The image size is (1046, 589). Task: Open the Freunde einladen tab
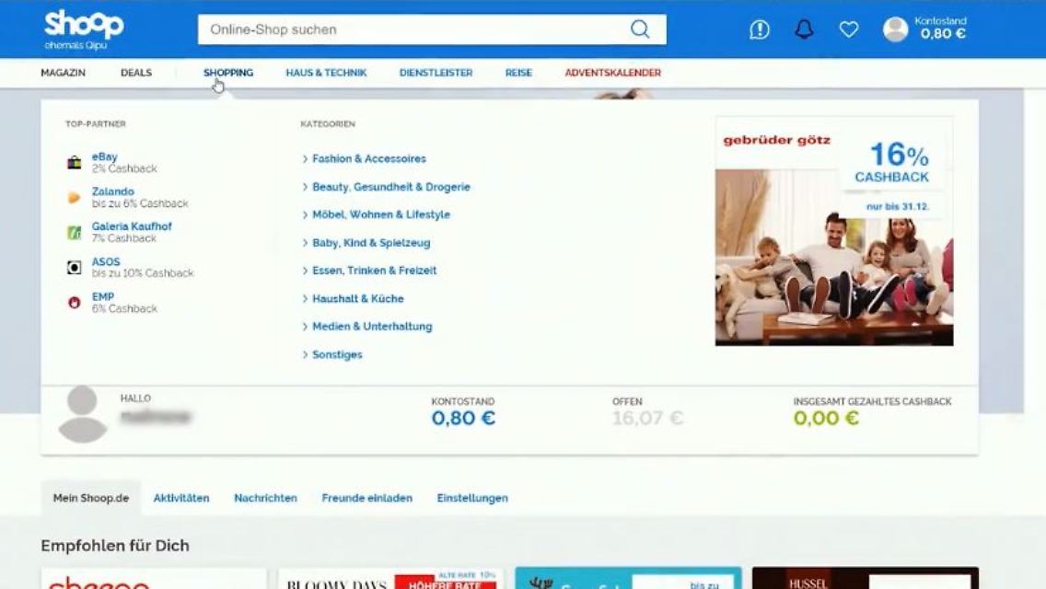(366, 498)
